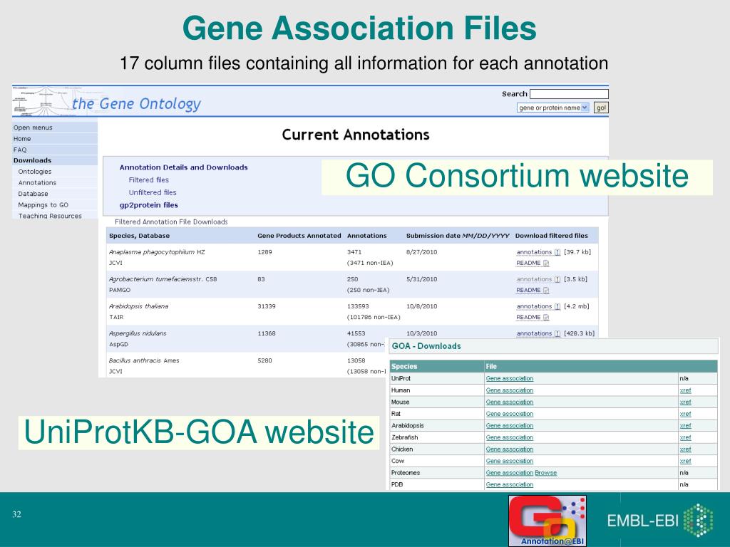Image resolution: width=730 pixels, height=547 pixels.
Task: Select Downloads in the sidebar
Action: pyautogui.click(x=55, y=160)
